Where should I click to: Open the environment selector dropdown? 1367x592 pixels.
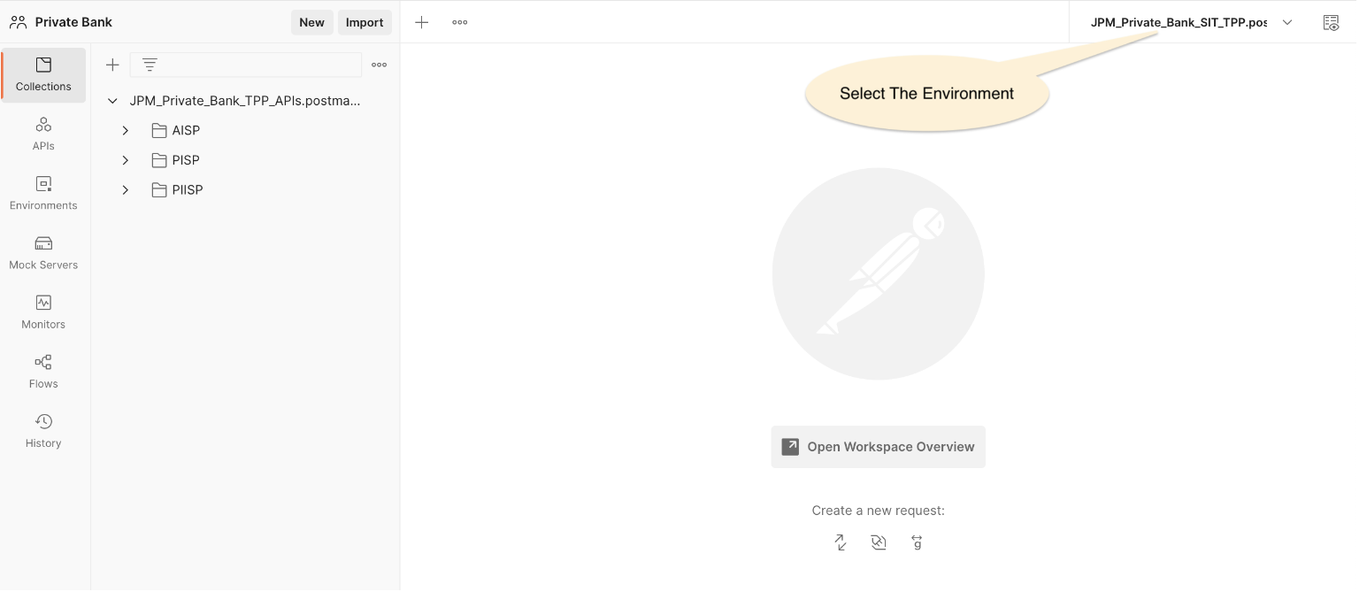pyautogui.click(x=1189, y=22)
